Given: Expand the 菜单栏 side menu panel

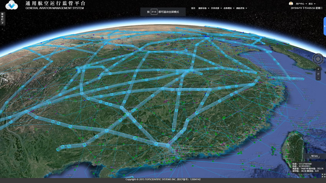Looking at the screenshot, I should click(x=2, y=18).
